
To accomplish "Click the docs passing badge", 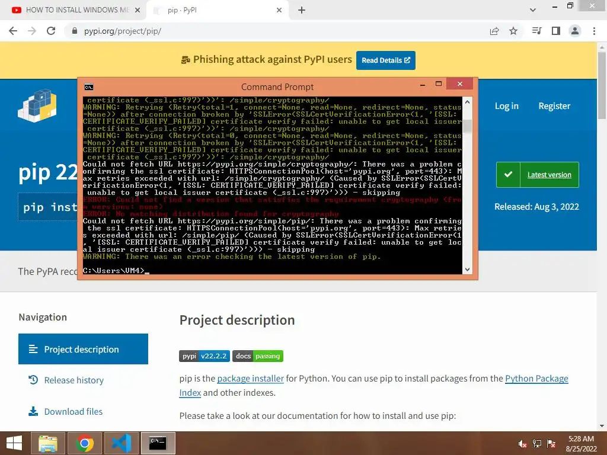I will click(258, 356).
